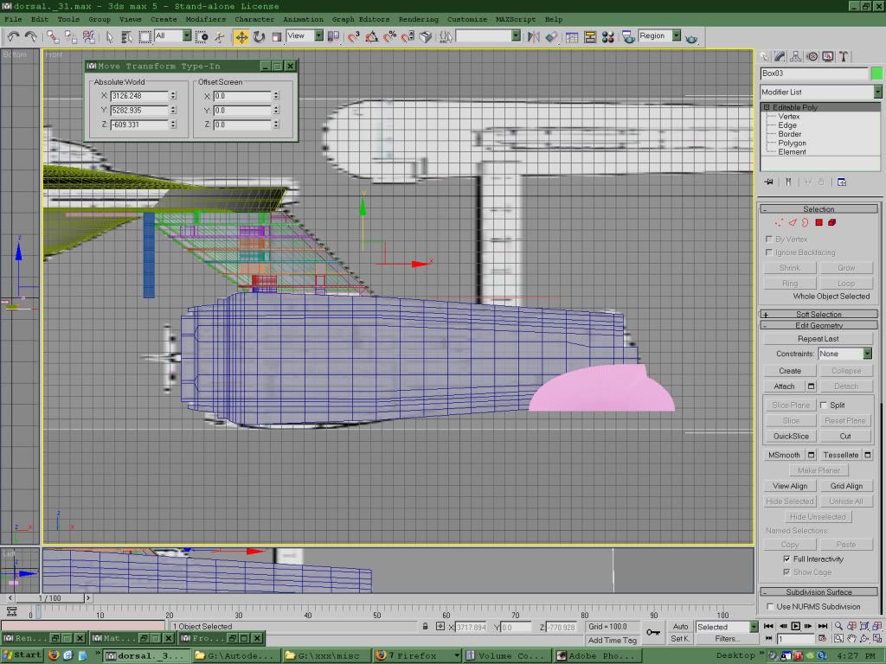Viewport: 886px width, 664px height.
Task: Toggle the Full Interactivity checkbox
Action: tap(786, 559)
